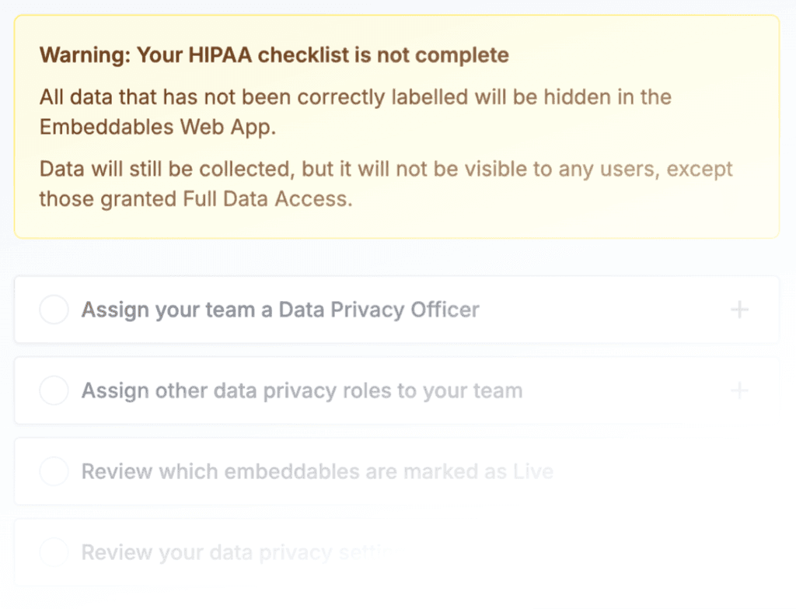Click plus icon on other data privacy roles row
Viewport: 796px width, 609px height.
[739, 390]
